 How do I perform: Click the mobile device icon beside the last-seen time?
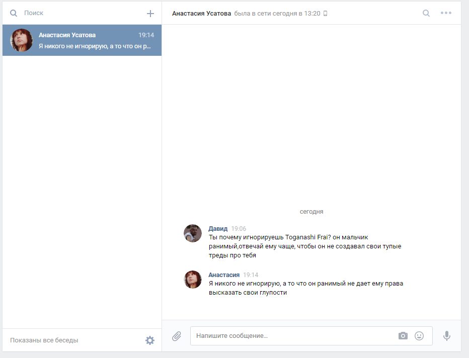pyautogui.click(x=326, y=14)
